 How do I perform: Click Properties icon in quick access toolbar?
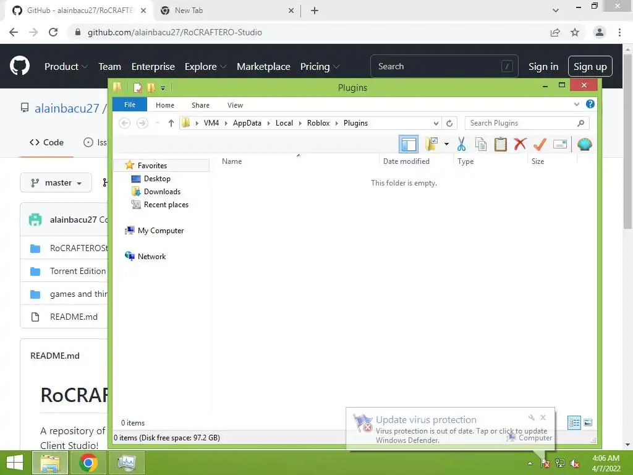[138, 88]
